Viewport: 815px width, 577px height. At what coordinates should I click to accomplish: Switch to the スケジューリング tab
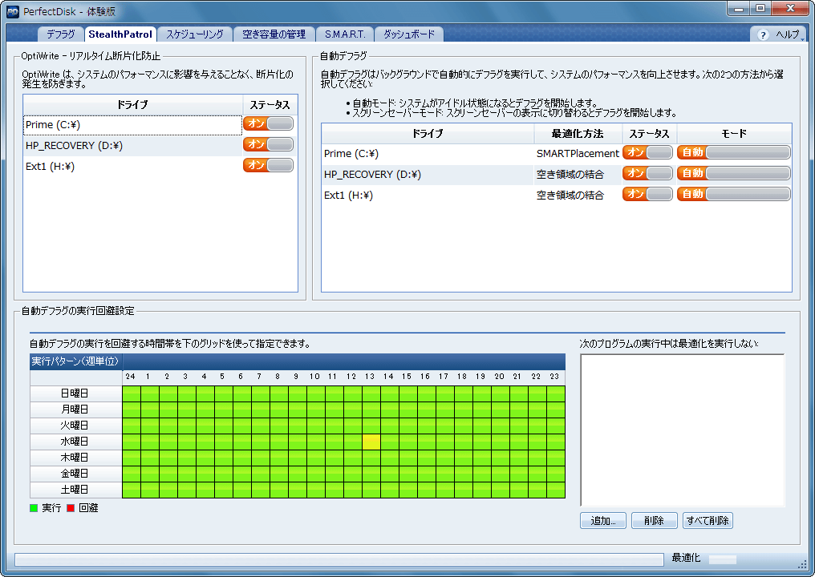coord(195,34)
